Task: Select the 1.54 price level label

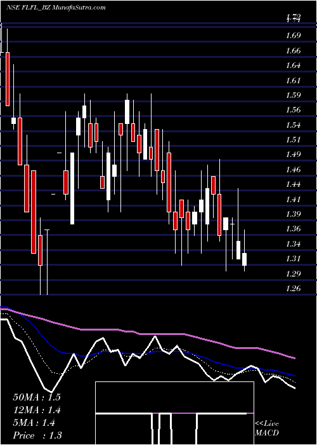Action: point(293,125)
